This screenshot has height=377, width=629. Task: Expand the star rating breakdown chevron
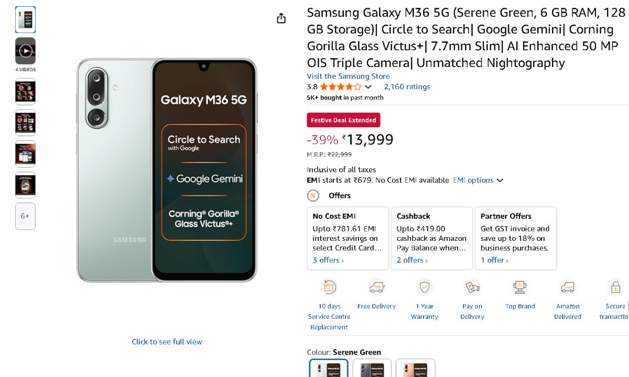pos(368,87)
